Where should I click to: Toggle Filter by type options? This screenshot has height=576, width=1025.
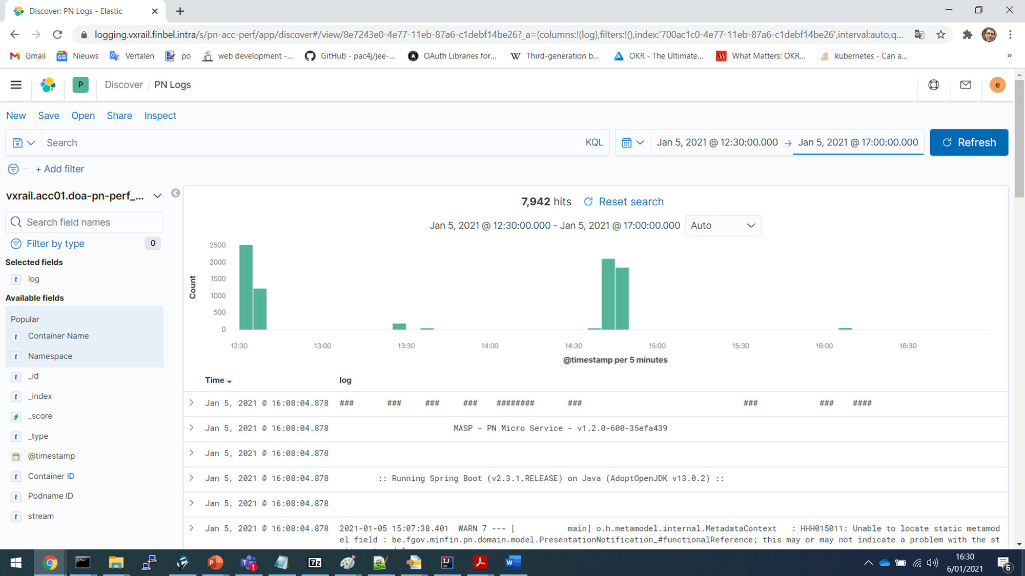click(55, 244)
